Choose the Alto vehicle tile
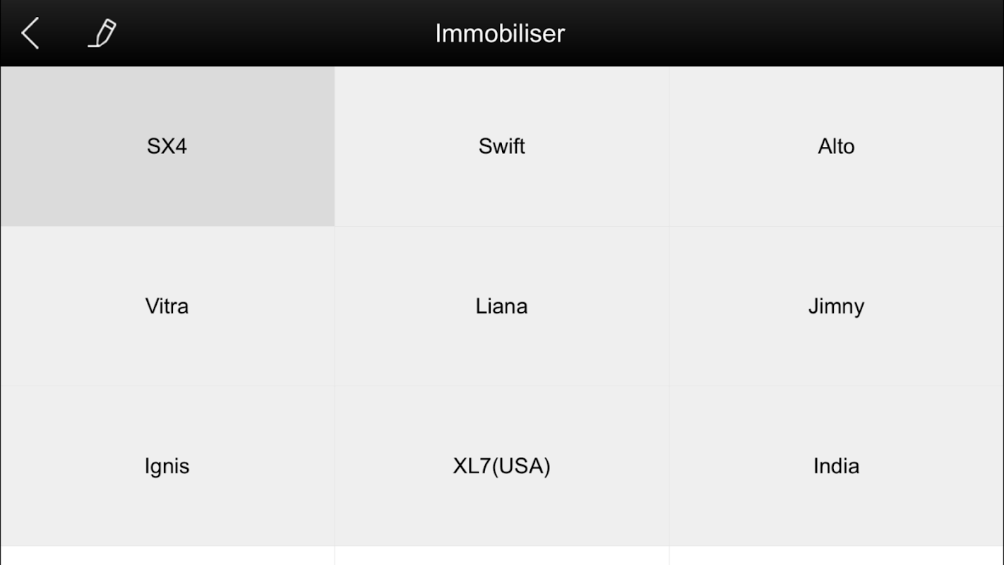The image size is (1004, 565). 837,146
